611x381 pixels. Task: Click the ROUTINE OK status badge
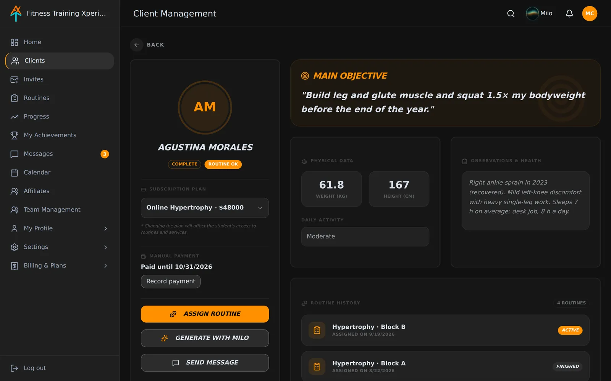point(223,164)
